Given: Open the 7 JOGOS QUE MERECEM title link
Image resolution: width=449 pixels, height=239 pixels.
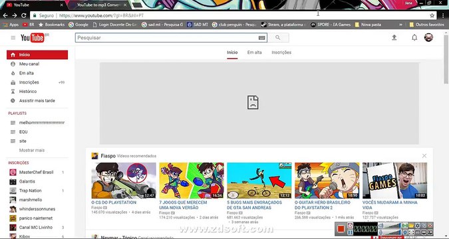Looking at the screenshot, I should [183, 205].
